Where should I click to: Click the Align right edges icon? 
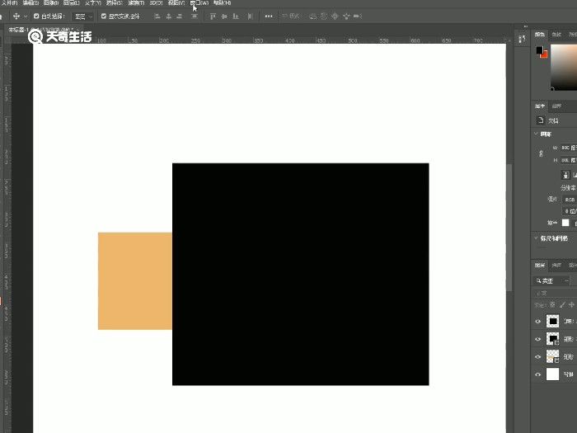pyautogui.click(x=180, y=16)
